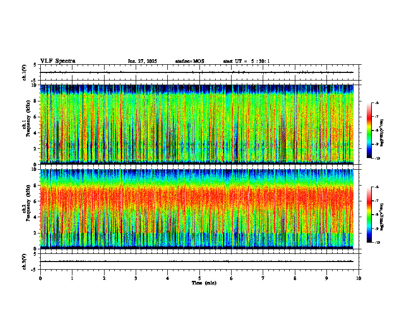Click time axis tick label "5"
Image resolution: width=404 pixels, height=312 pixels.
[199, 278]
